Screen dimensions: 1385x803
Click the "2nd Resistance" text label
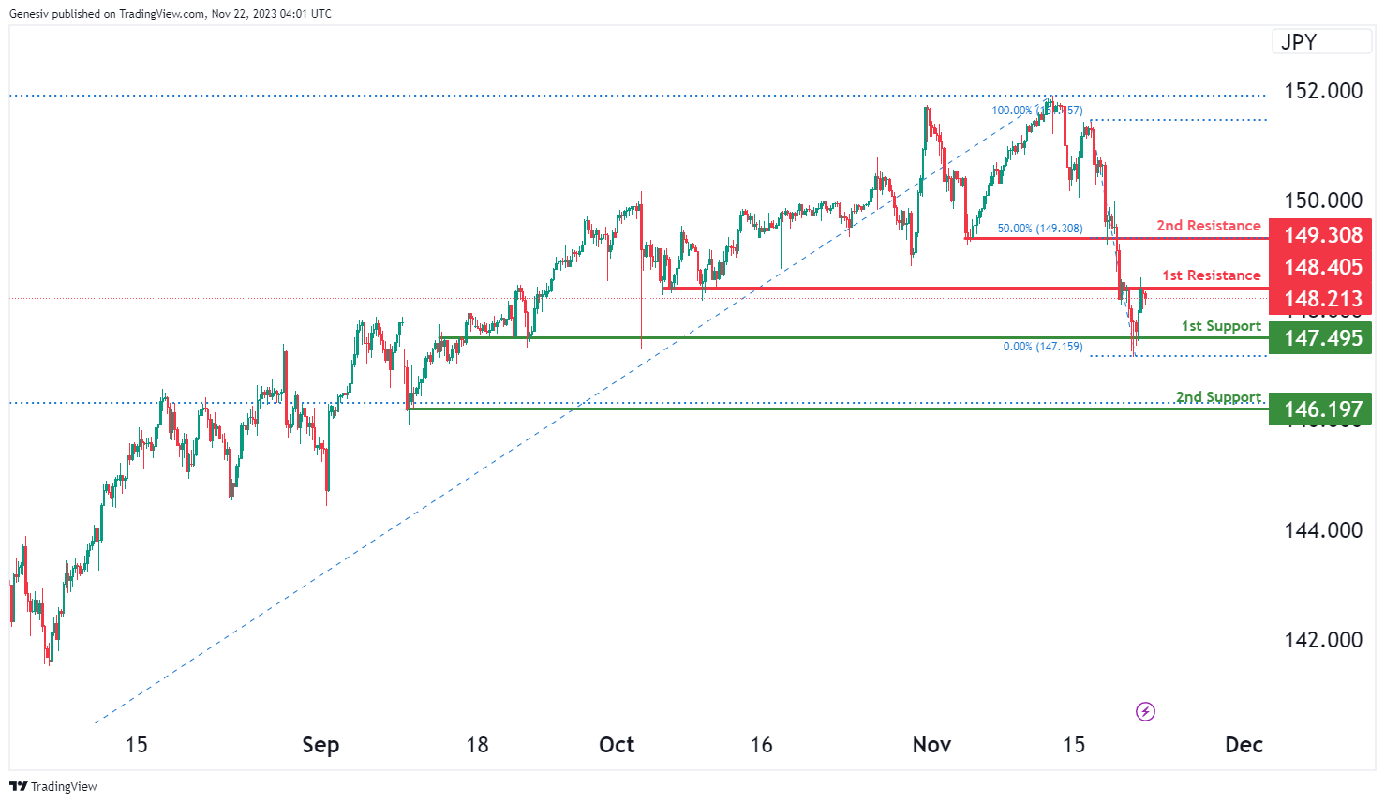point(1208,226)
